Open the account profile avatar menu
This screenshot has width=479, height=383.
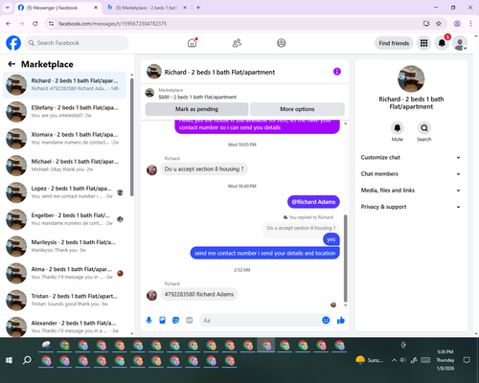(x=460, y=43)
